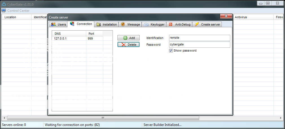Click the Password input field

[x=199, y=44]
